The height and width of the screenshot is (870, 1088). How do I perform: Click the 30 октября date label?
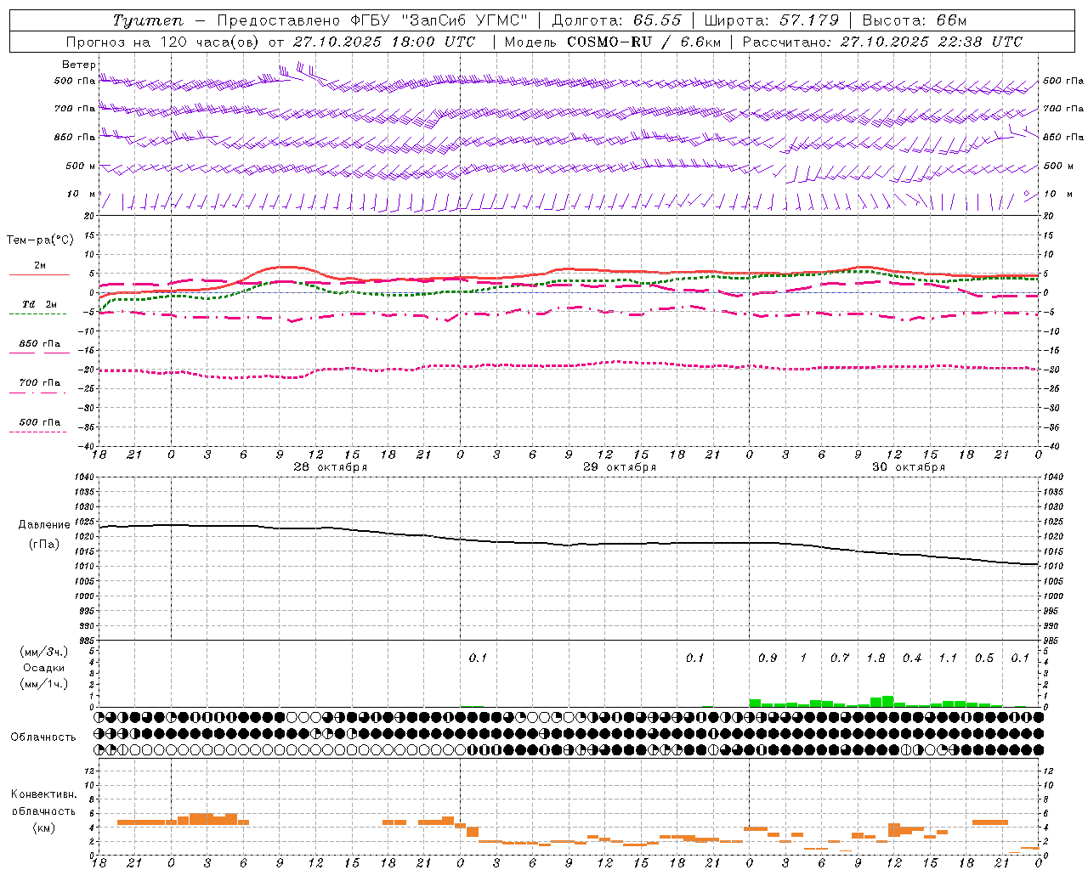tap(909, 466)
